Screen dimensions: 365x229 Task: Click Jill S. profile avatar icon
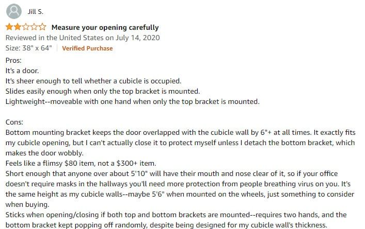tap(14, 11)
